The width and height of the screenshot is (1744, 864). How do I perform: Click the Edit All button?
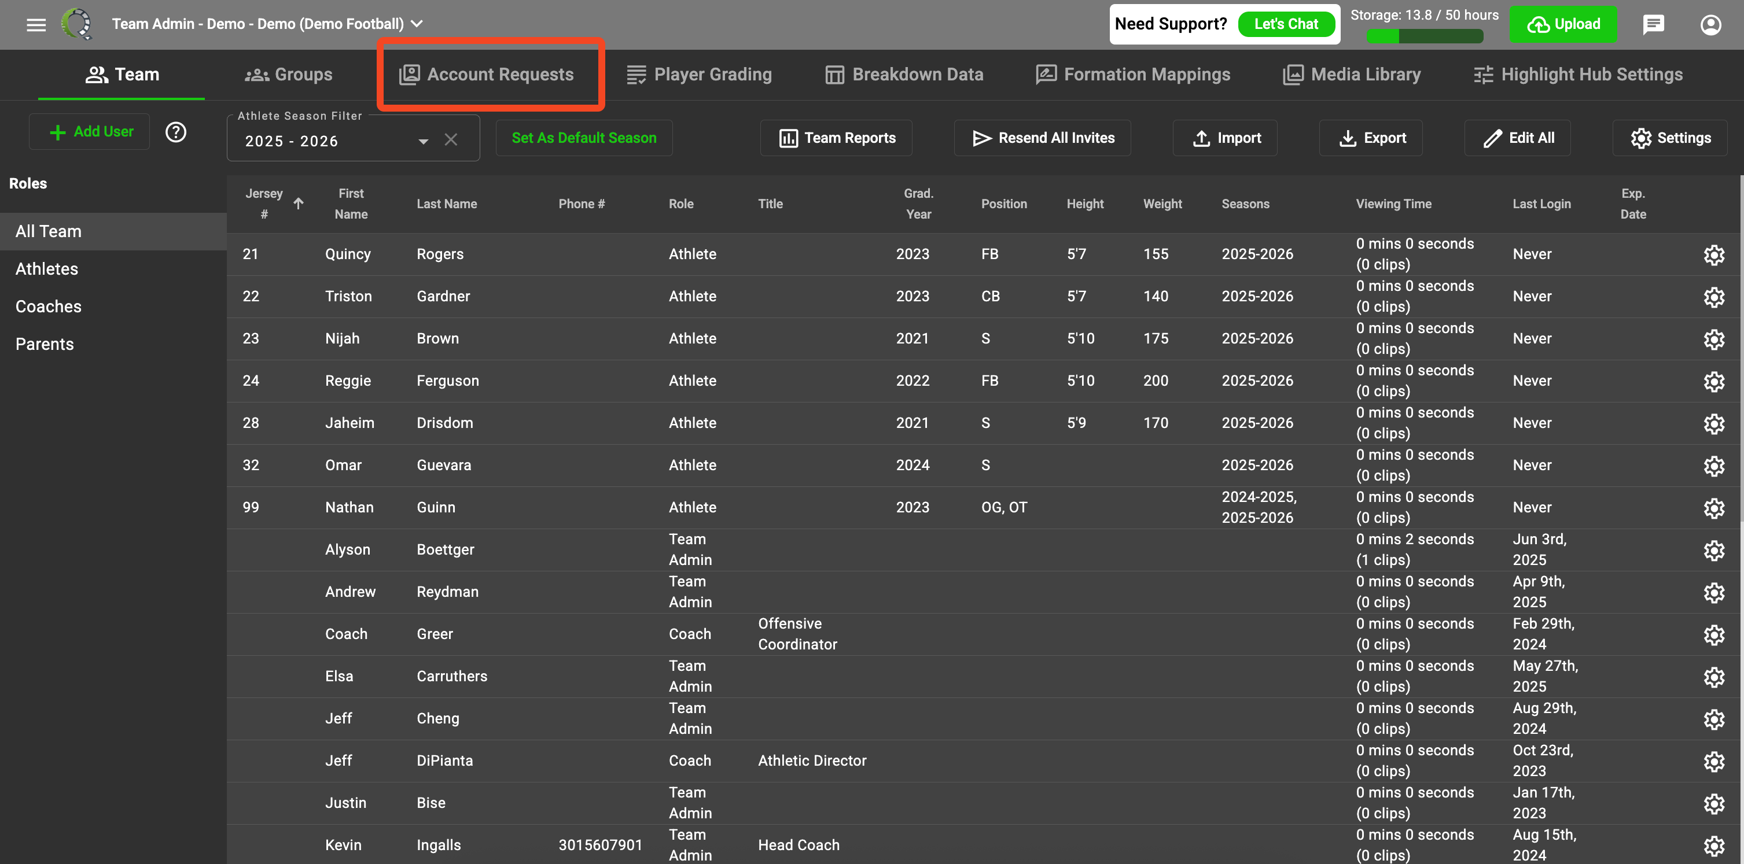[x=1517, y=138]
